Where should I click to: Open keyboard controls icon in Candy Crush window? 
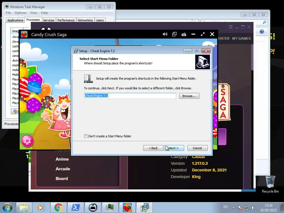point(184,34)
